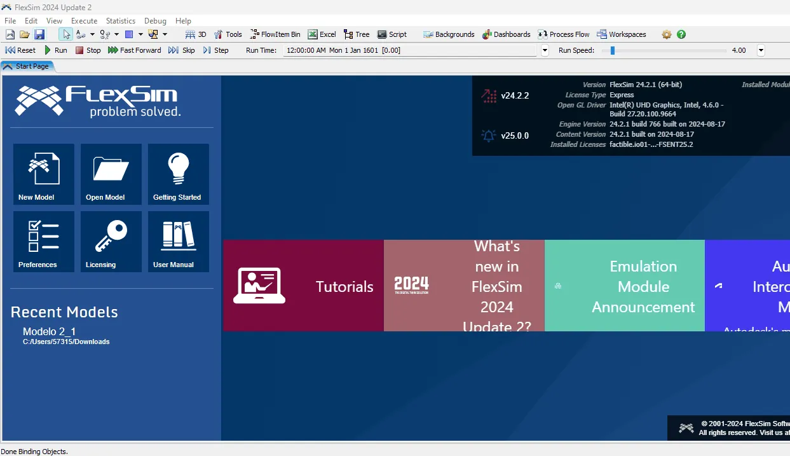Click the New Model tile
The image size is (790, 456).
(x=44, y=174)
